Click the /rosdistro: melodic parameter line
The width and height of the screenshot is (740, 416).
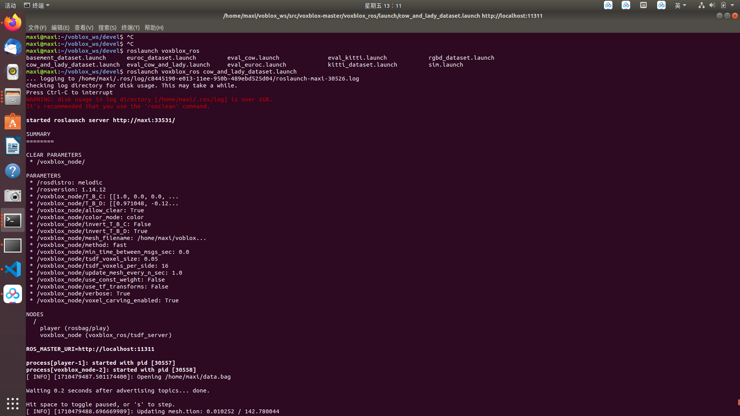point(66,183)
